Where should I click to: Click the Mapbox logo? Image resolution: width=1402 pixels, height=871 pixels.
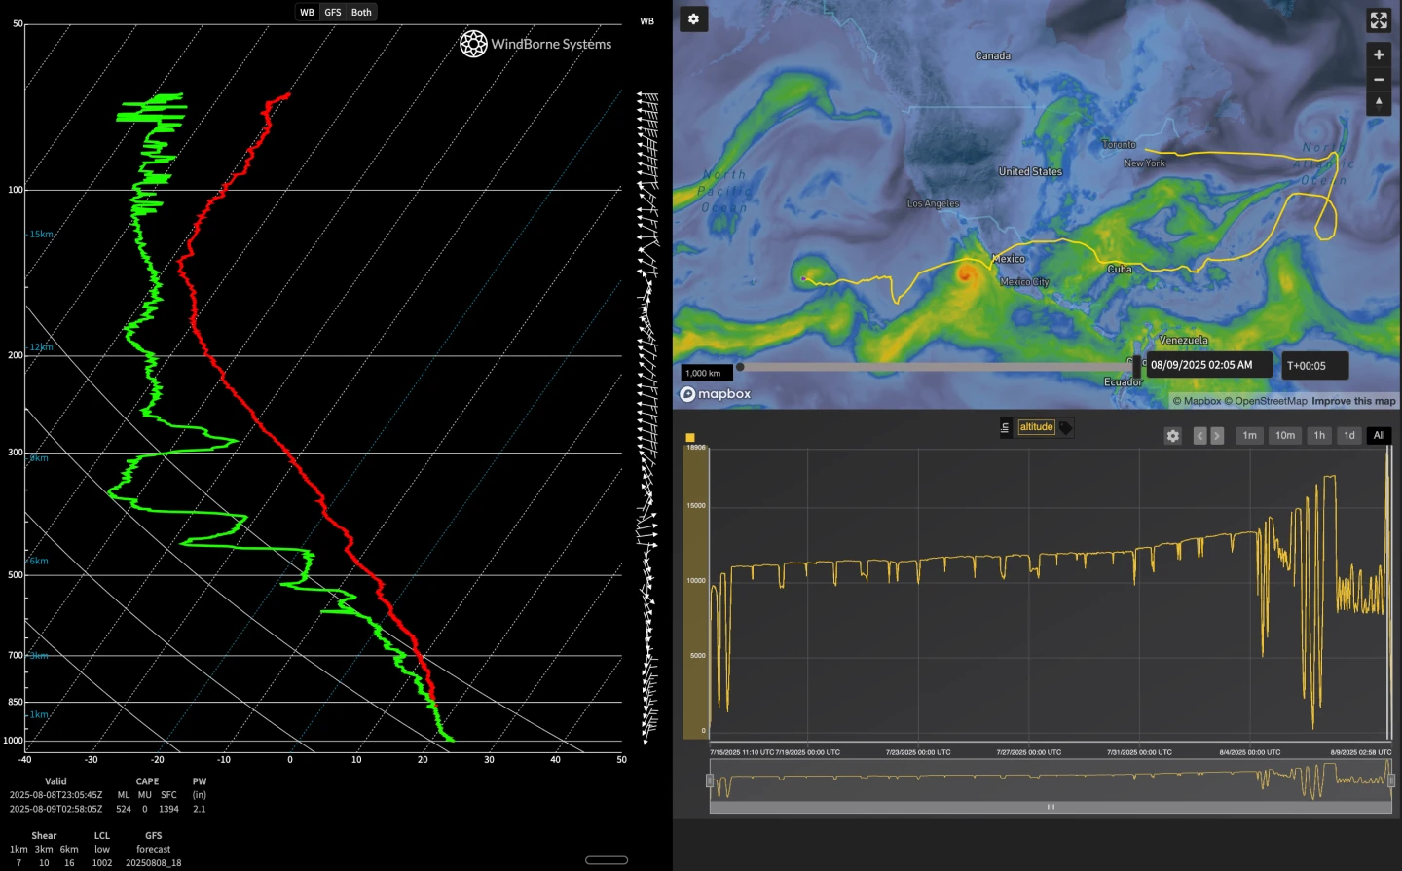[716, 394]
